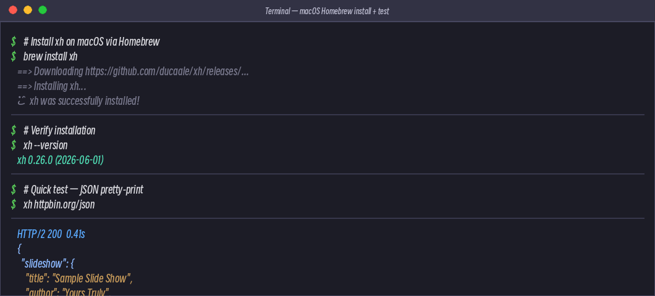The height and width of the screenshot is (296, 655).
Task: Click the green maximize window button
Action: coord(43,10)
